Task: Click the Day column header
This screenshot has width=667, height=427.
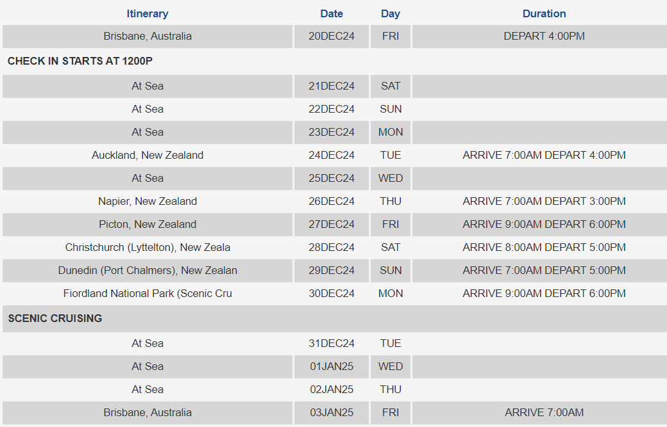Action: [390, 13]
